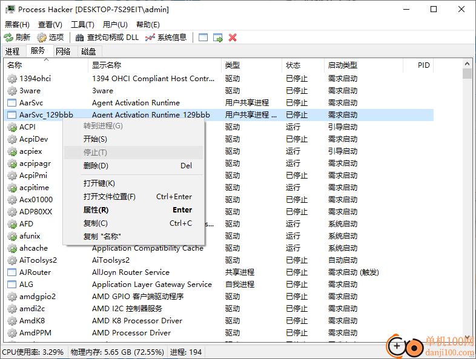Click the ALG service window icon
The image size is (476, 359).
coord(12,285)
